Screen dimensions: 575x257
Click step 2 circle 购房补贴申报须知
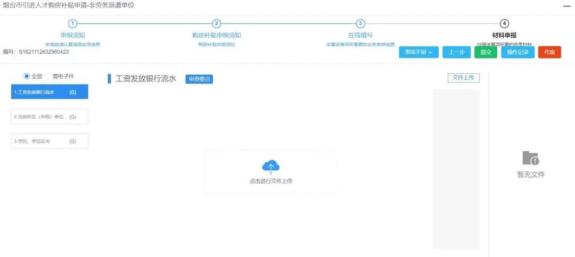pyautogui.click(x=216, y=23)
